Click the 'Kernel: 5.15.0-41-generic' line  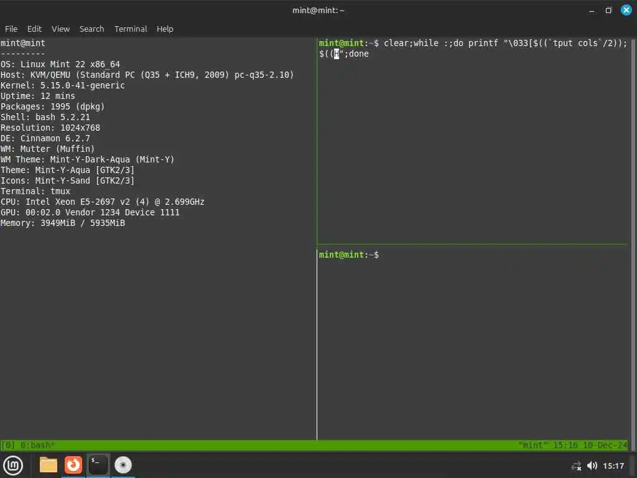[x=63, y=85]
